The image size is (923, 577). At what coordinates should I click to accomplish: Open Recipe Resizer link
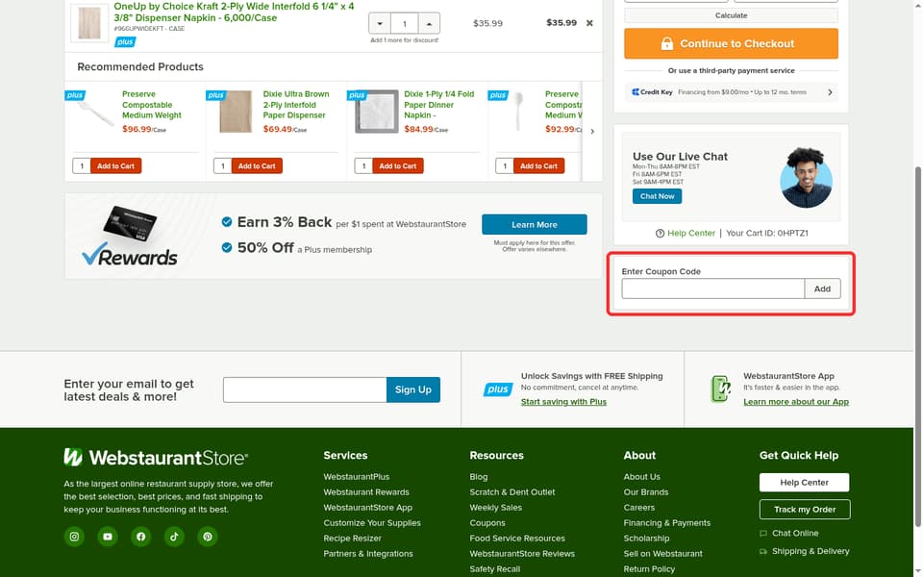coord(352,539)
